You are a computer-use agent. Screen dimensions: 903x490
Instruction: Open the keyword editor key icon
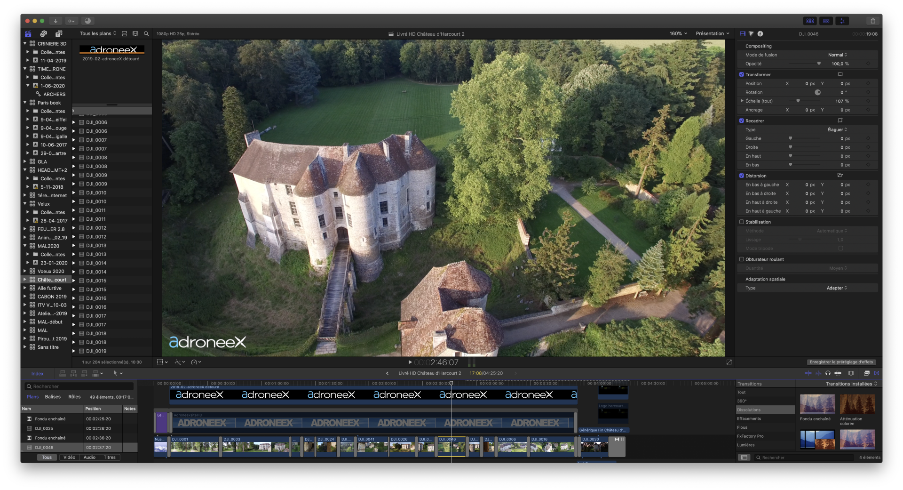[x=71, y=21]
